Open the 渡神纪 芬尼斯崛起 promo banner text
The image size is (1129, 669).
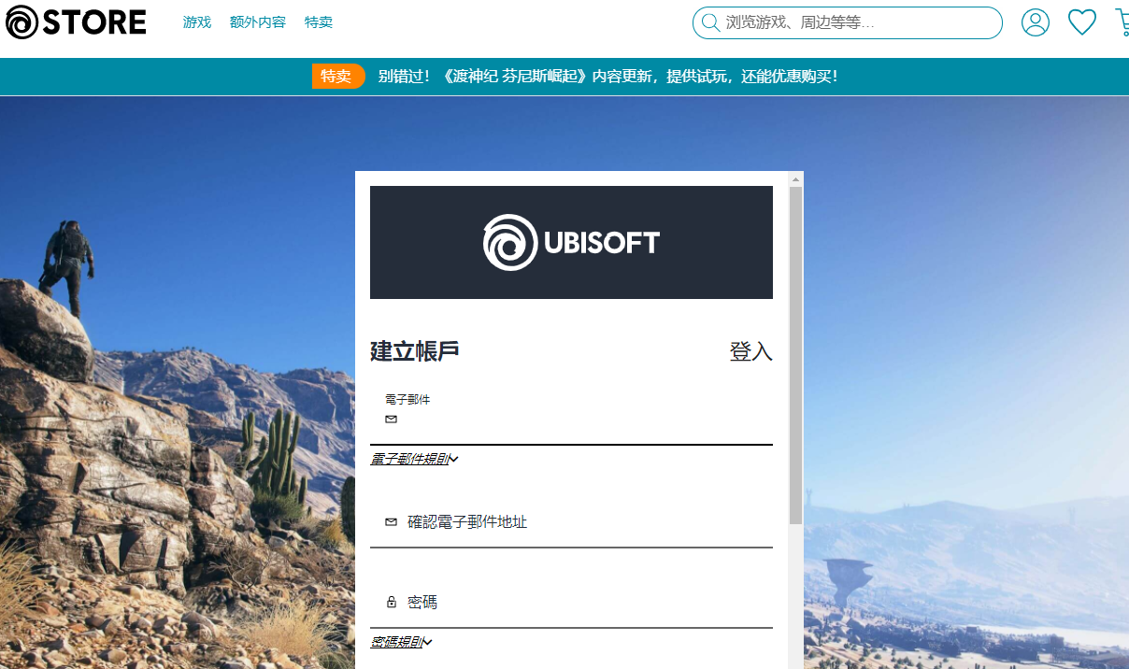pyautogui.click(x=608, y=77)
